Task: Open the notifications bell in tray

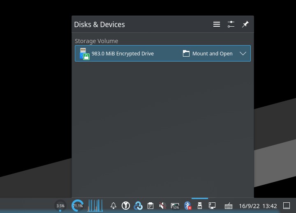Action: tap(113, 206)
